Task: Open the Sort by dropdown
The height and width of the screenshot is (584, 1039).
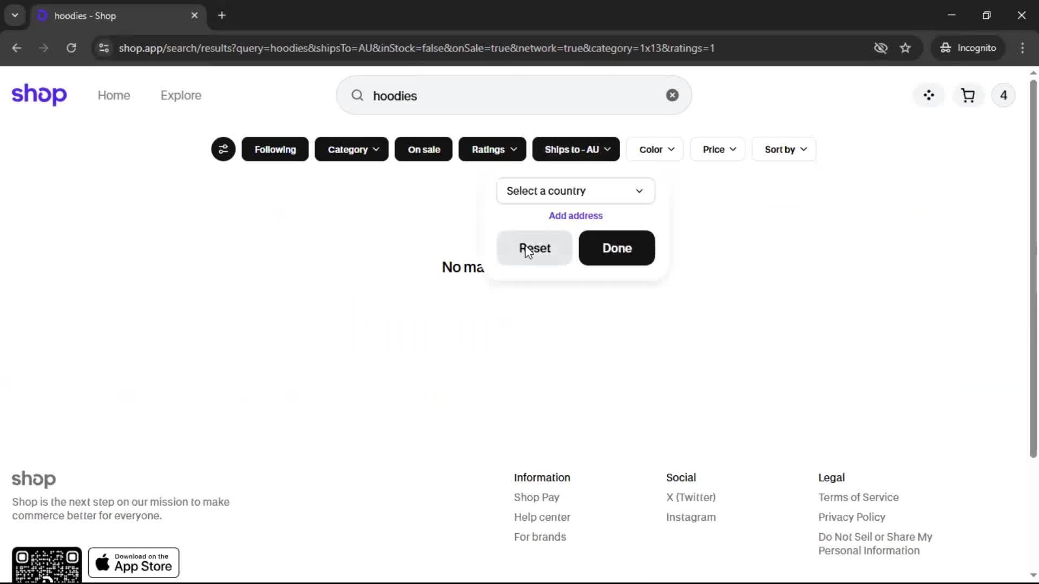Action: coord(784,149)
